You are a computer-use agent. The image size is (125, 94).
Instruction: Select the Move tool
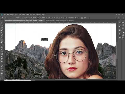[x=2, y=23]
